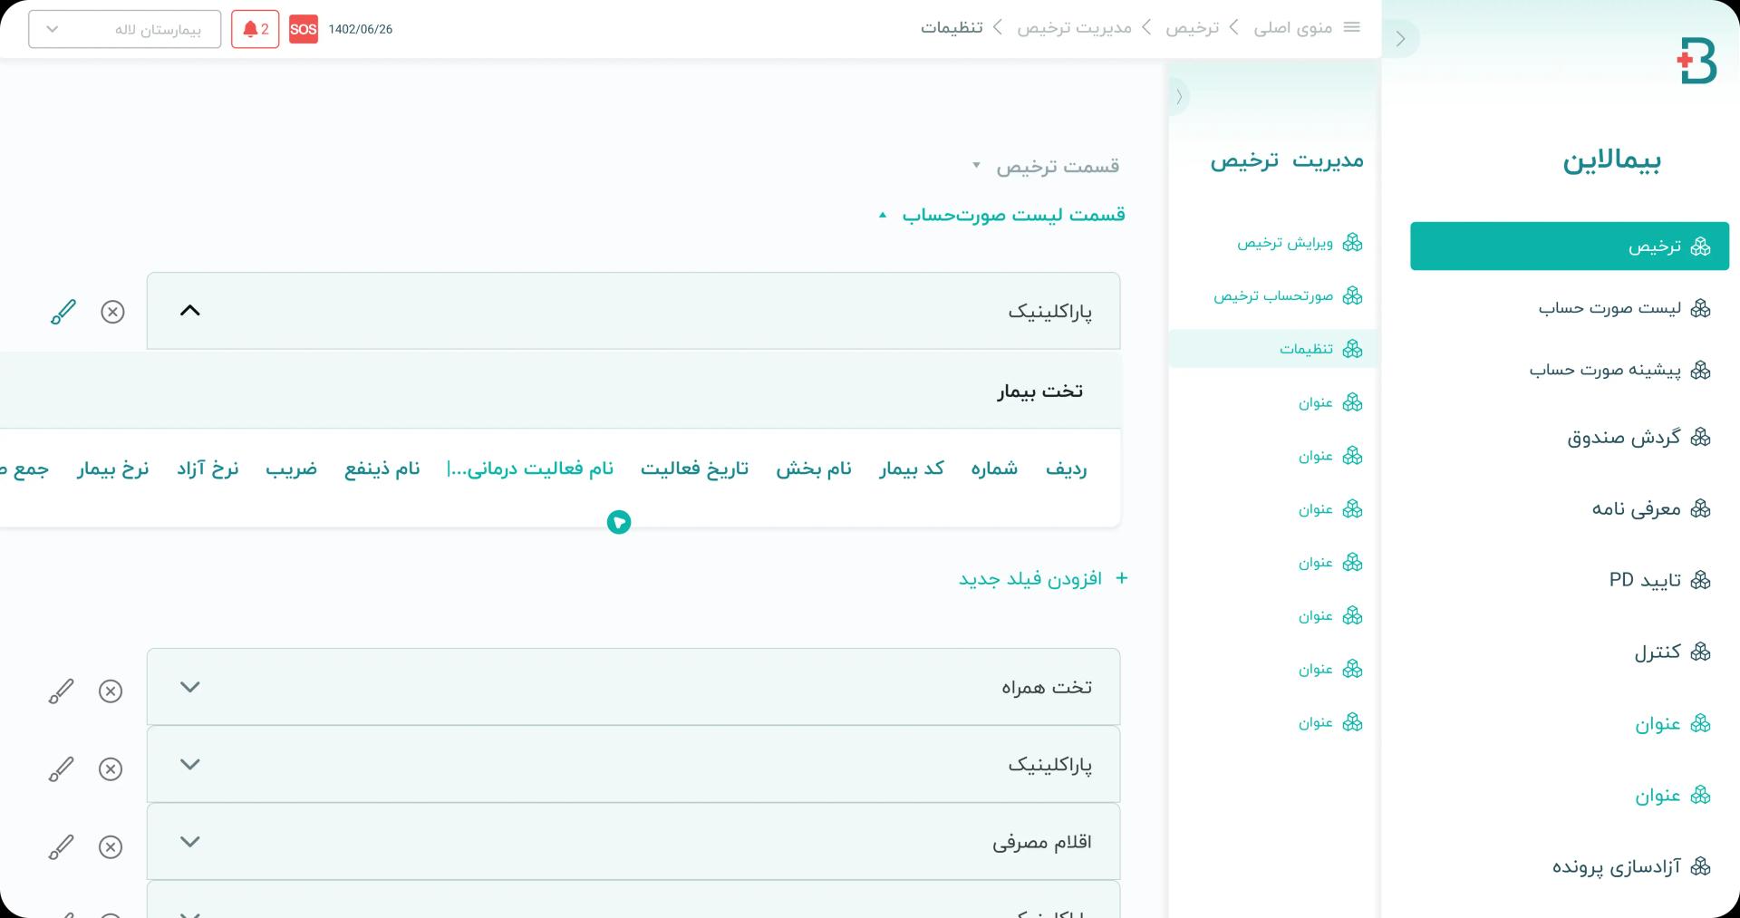Click the شماره column header
Screen dimensions: 1740x918
[994, 469]
